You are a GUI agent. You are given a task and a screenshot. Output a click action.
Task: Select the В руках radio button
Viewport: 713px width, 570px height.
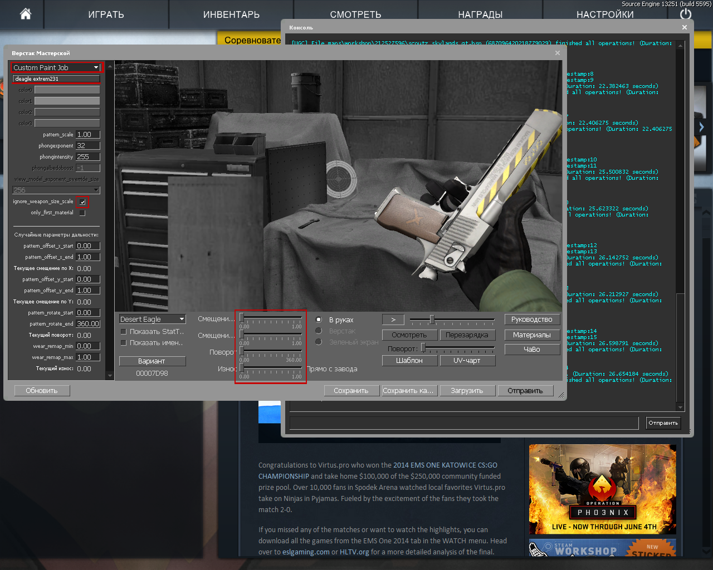tap(319, 320)
